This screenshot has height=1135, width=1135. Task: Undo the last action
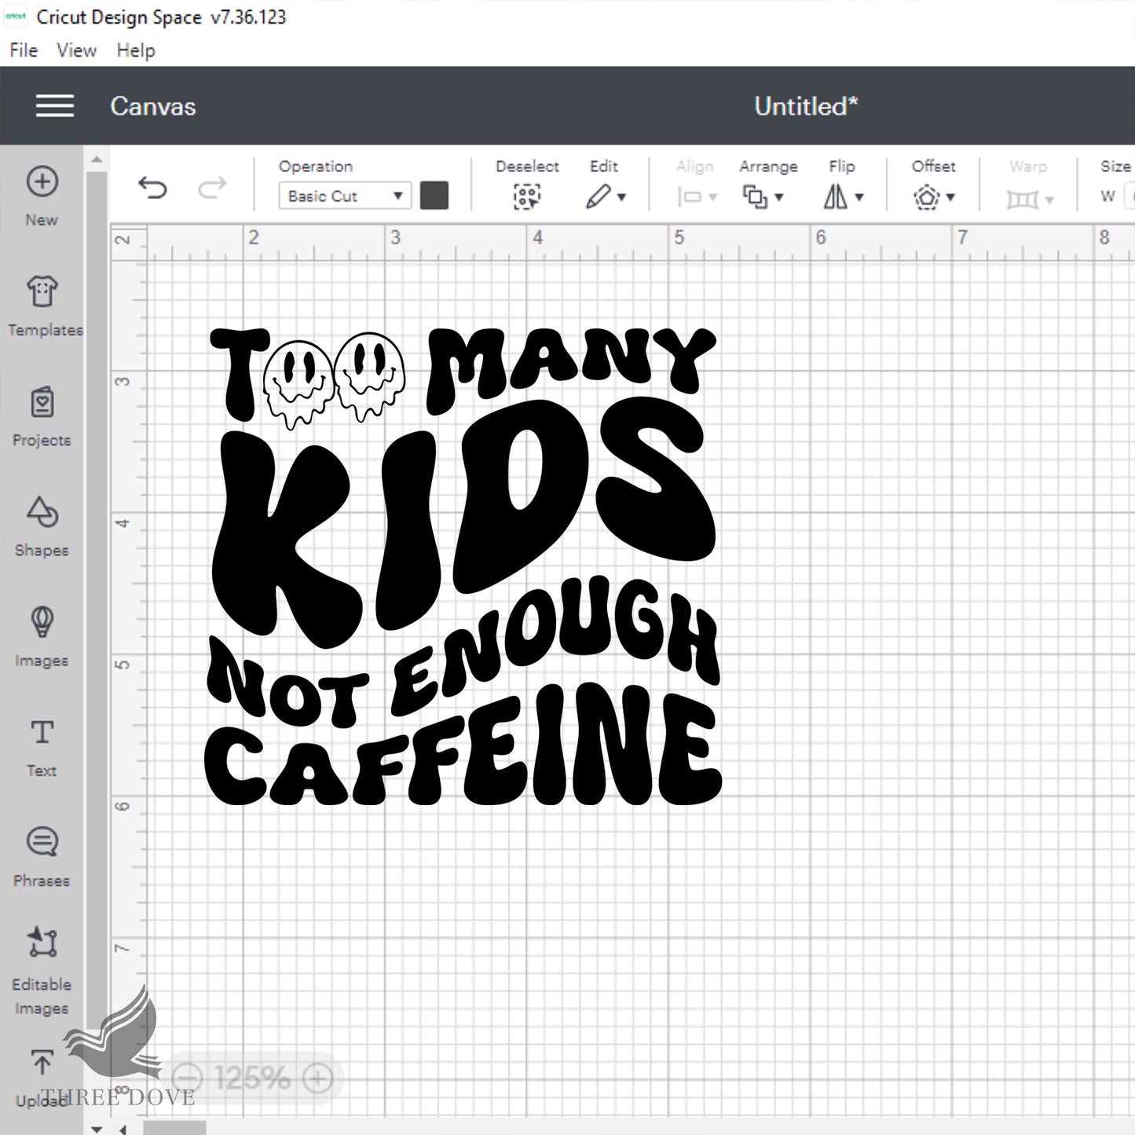[x=152, y=188]
